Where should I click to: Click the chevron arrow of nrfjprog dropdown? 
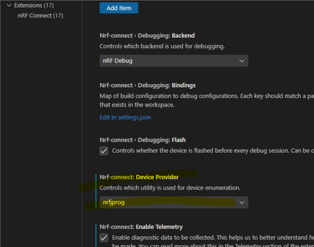click(x=242, y=203)
